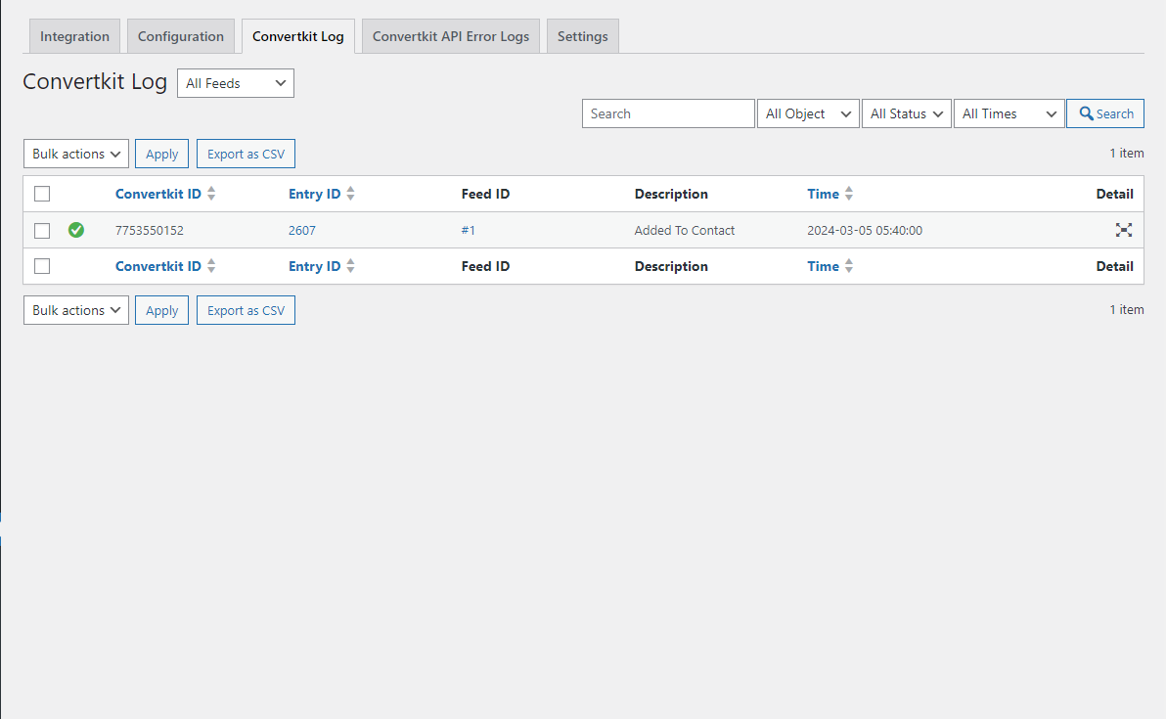The width and height of the screenshot is (1166, 719).
Task: Click bottom Export as CSV button
Action: click(247, 310)
